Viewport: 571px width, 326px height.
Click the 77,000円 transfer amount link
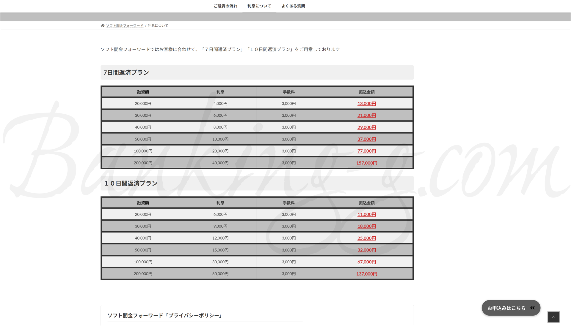pos(366,151)
